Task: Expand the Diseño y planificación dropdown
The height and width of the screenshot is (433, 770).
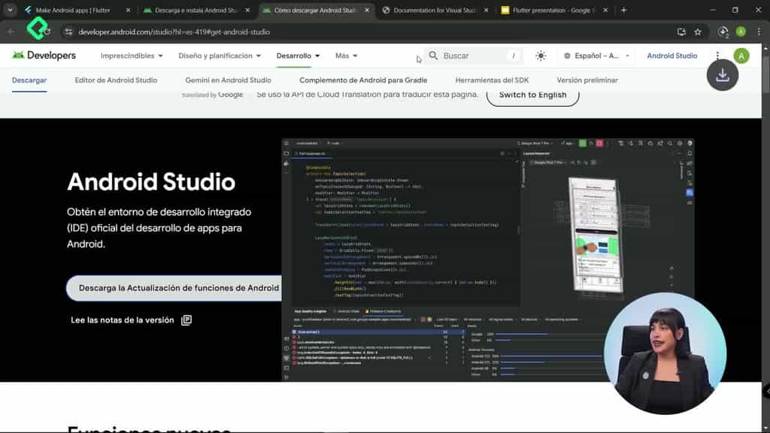Action: (220, 56)
